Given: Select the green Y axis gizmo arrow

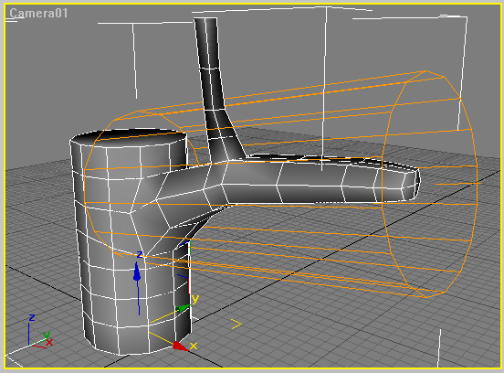Looking at the screenshot, I should (x=183, y=308).
